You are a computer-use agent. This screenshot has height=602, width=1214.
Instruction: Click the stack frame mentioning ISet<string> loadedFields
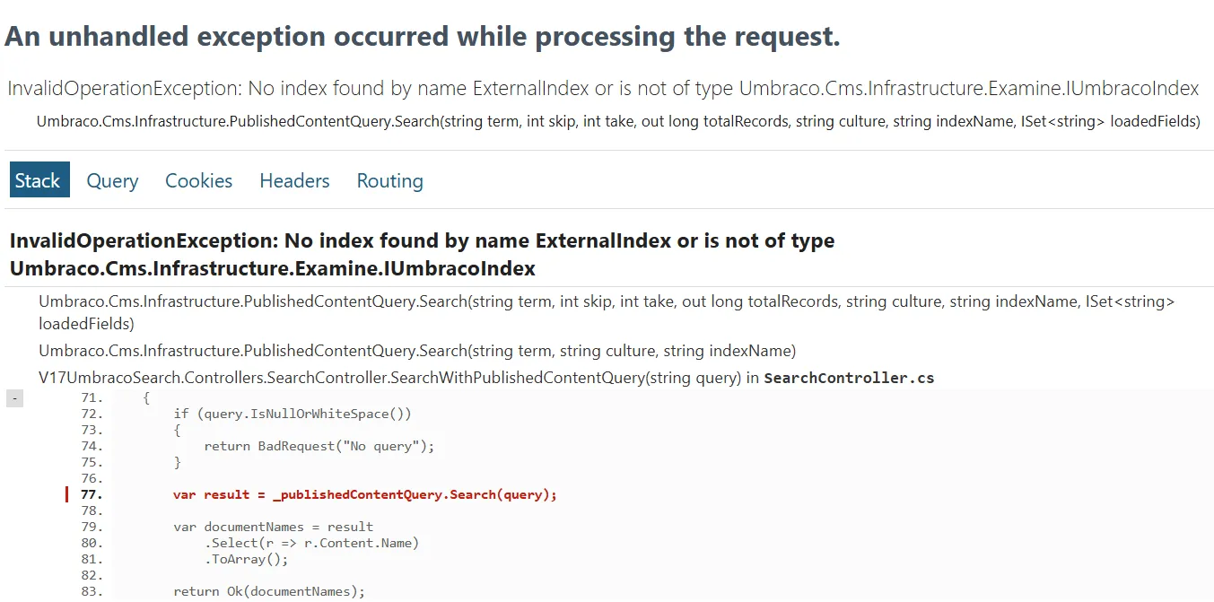point(607,312)
